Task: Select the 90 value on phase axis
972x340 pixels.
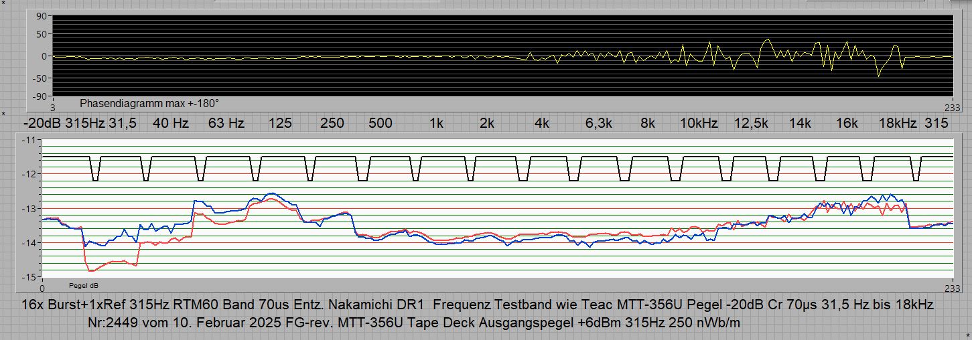Action: click(x=40, y=16)
